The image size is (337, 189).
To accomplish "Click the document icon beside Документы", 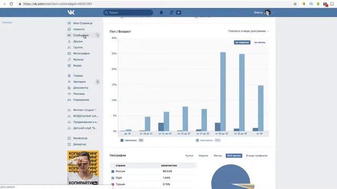I will (x=69, y=88).
